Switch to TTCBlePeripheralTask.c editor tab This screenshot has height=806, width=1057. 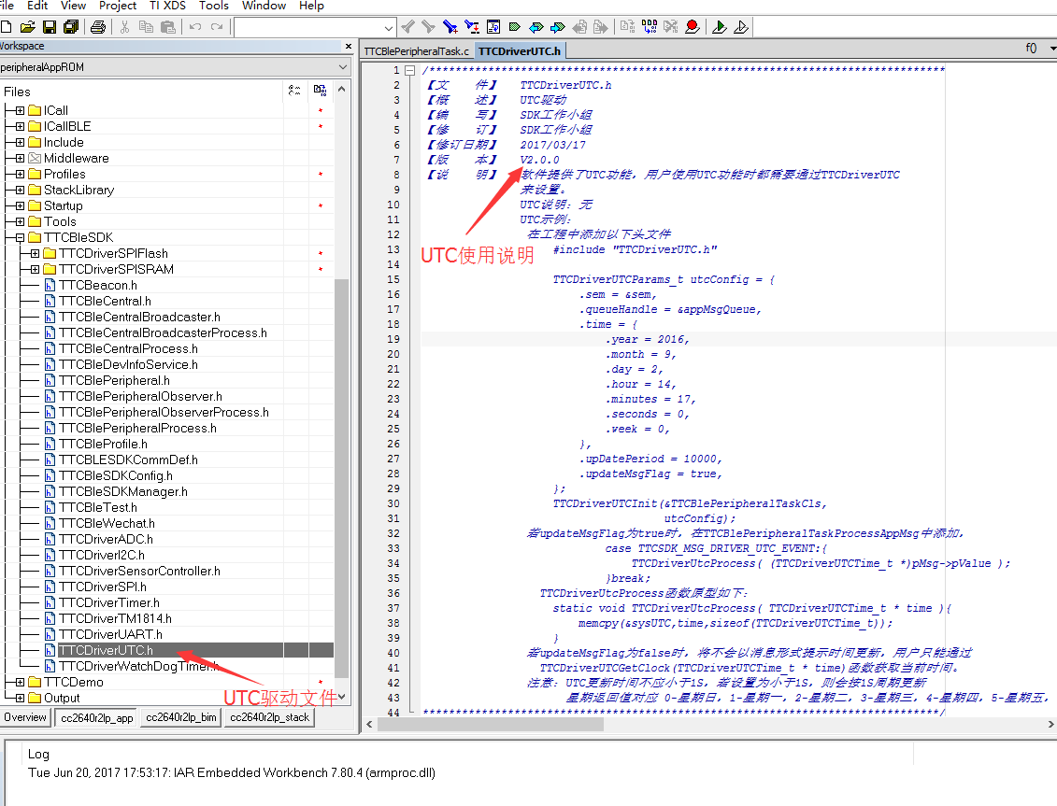[417, 51]
